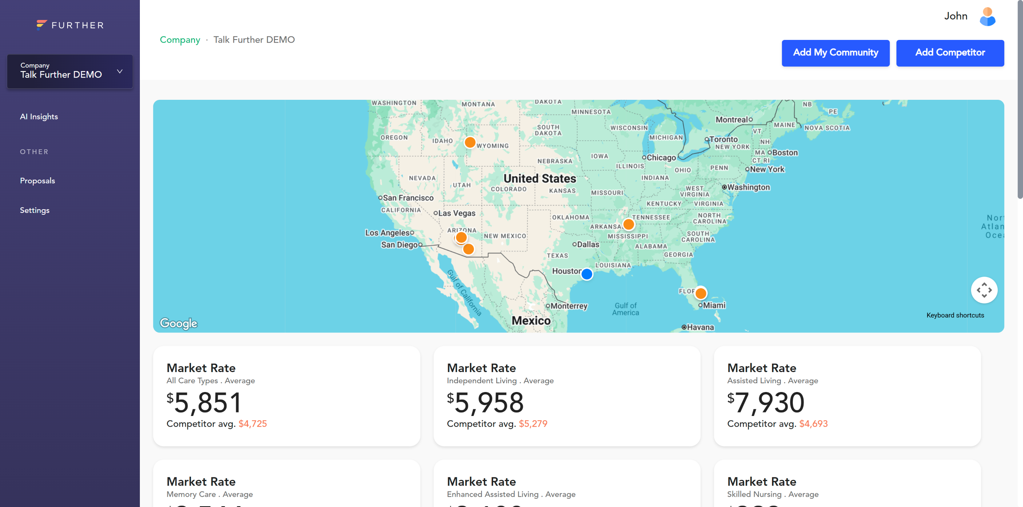Click the upper orange marker in Arizona
The image size is (1023, 507).
(461, 238)
